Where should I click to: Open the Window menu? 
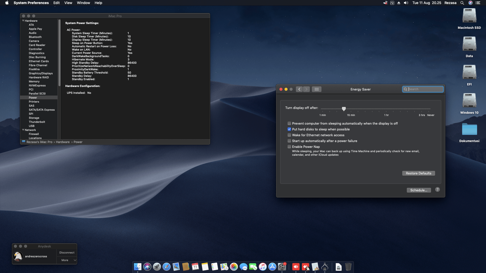click(x=83, y=3)
